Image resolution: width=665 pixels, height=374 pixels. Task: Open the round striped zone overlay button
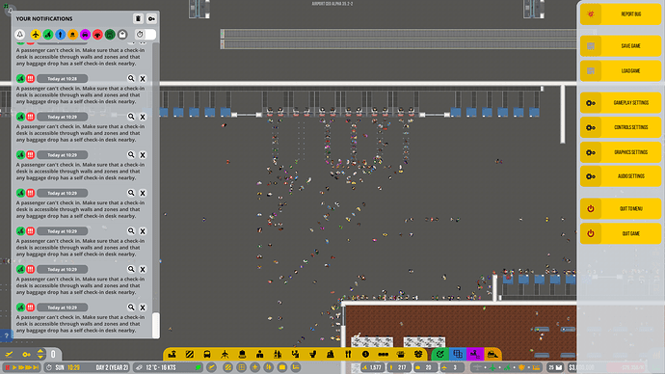[227, 367]
